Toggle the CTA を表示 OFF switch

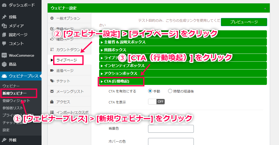tap(156, 101)
